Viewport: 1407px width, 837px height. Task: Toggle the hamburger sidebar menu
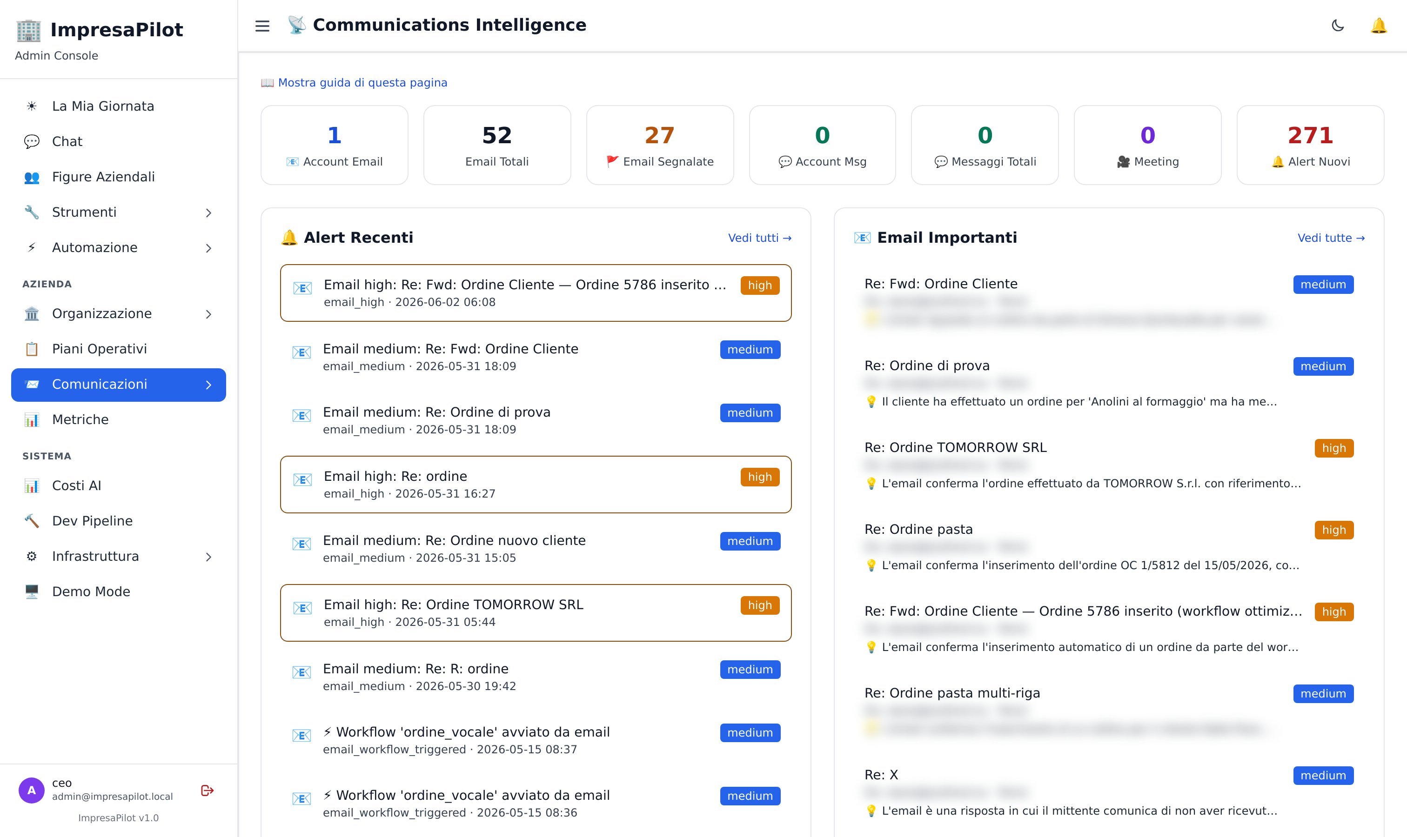pos(262,26)
